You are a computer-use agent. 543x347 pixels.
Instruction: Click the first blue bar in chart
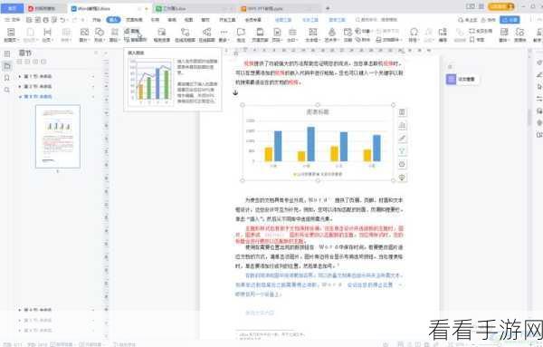[x=278, y=146]
